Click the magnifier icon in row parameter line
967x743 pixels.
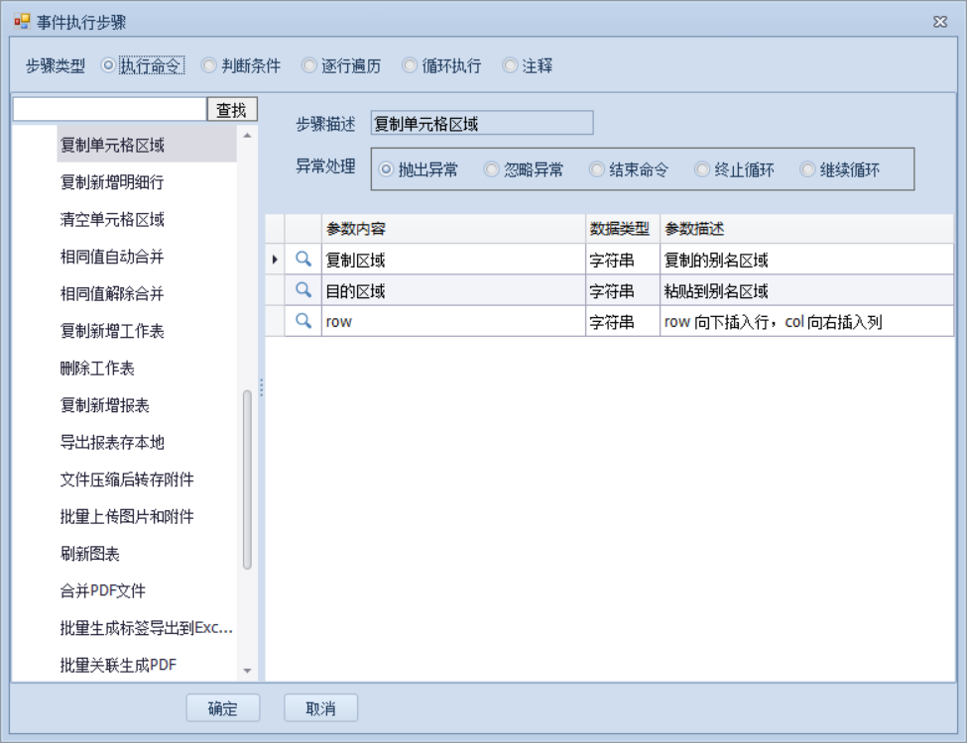pos(303,321)
